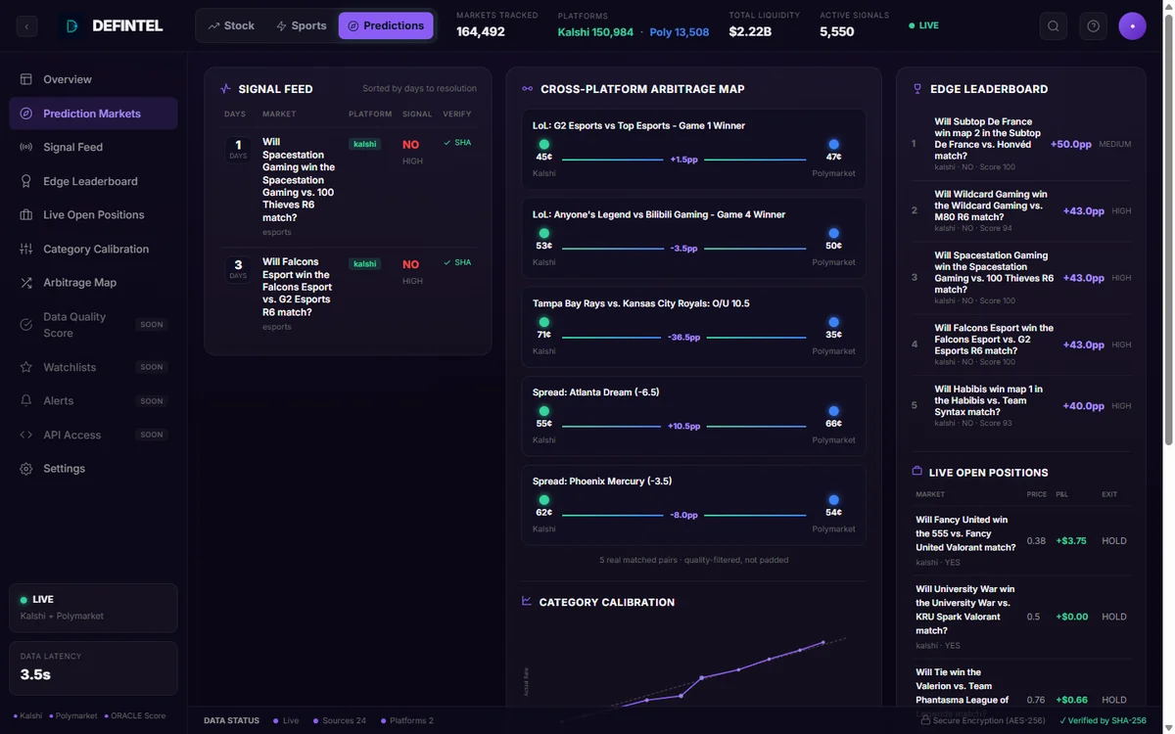
Task: Click the Polymarket blue dot on Tampa Bay Rays pair
Action: 833,322
